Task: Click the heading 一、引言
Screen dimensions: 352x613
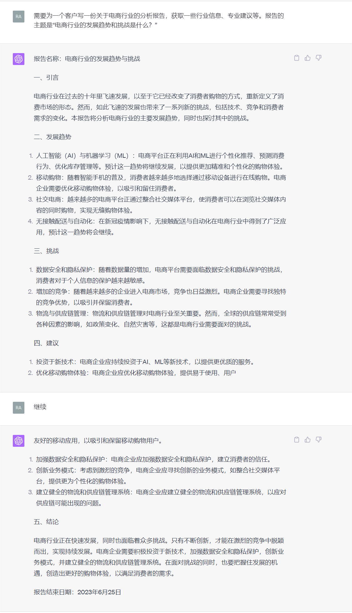Action: pos(46,77)
